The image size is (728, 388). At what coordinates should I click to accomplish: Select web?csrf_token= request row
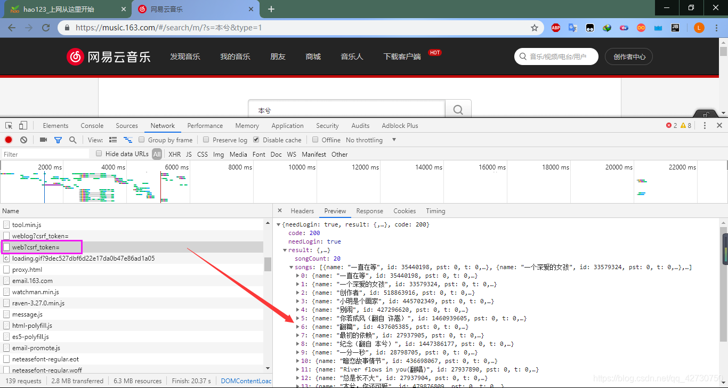[132, 247]
